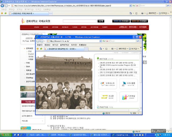Click horizontal scrollbar in Dowoomi popup

point(83,110)
